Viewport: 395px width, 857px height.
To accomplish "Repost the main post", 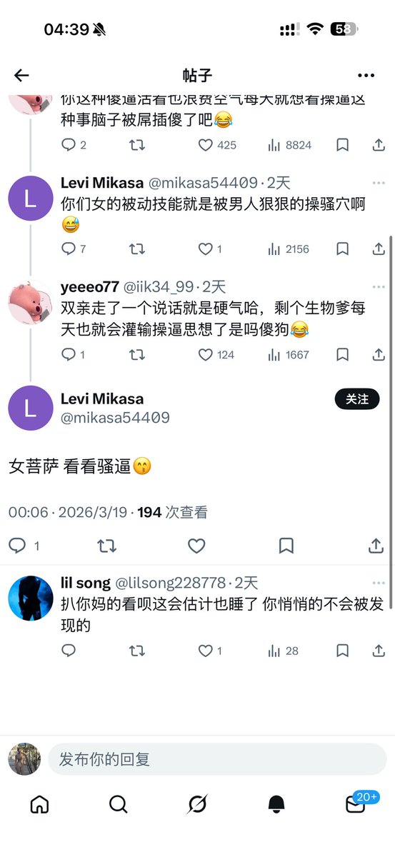I will pos(106,546).
